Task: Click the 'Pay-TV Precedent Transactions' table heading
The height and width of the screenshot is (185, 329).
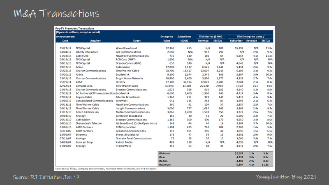Action: click(x=75, y=28)
